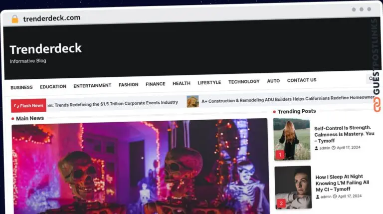This screenshot has width=383, height=214.
Task: Click the Trenderdeck site title
Action: [x=46, y=48]
